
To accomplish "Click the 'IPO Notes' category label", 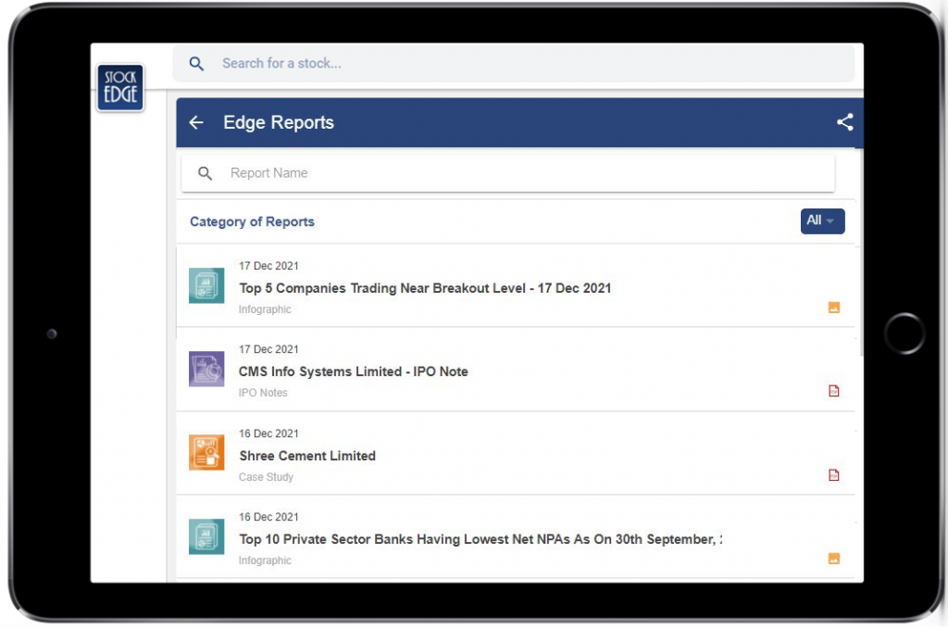I will (263, 393).
